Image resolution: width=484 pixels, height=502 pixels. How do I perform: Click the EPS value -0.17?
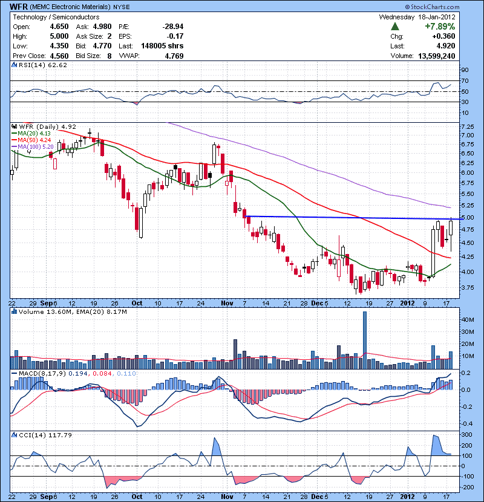click(x=175, y=36)
